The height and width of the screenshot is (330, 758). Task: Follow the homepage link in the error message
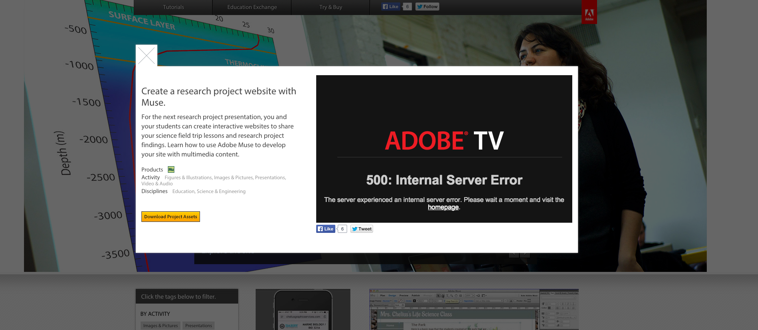point(443,207)
